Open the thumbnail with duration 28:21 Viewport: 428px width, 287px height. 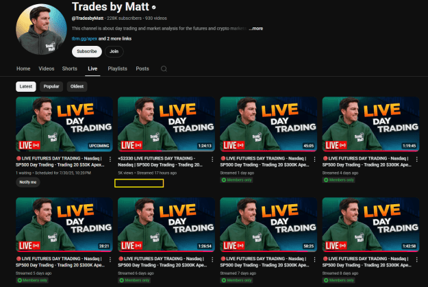pyautogui.click(x=64, y=225)
